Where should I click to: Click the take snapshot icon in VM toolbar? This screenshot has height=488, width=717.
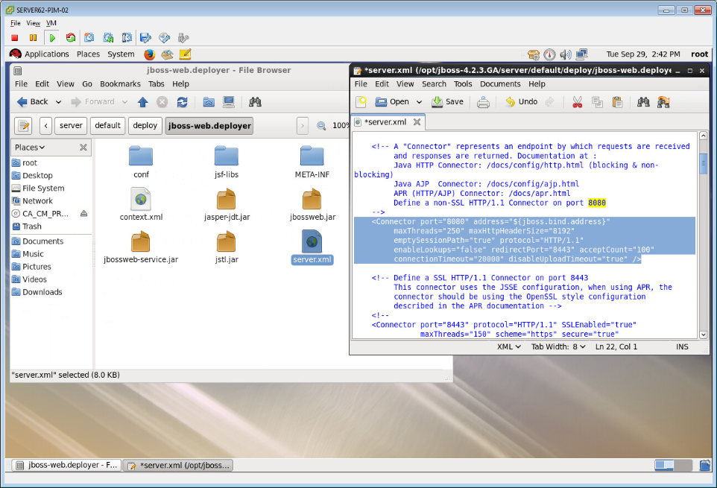coord(89,38)
